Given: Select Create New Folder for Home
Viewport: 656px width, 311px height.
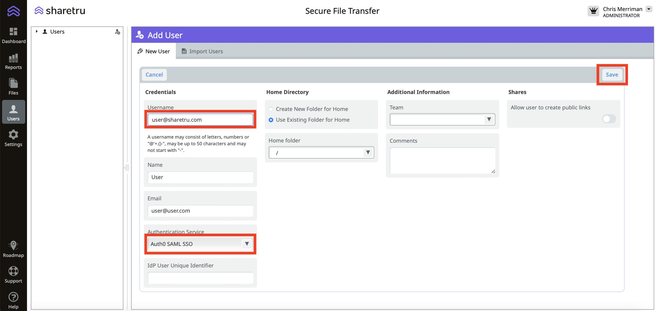Looking at the screenshot, I should [x=271, y=109].
